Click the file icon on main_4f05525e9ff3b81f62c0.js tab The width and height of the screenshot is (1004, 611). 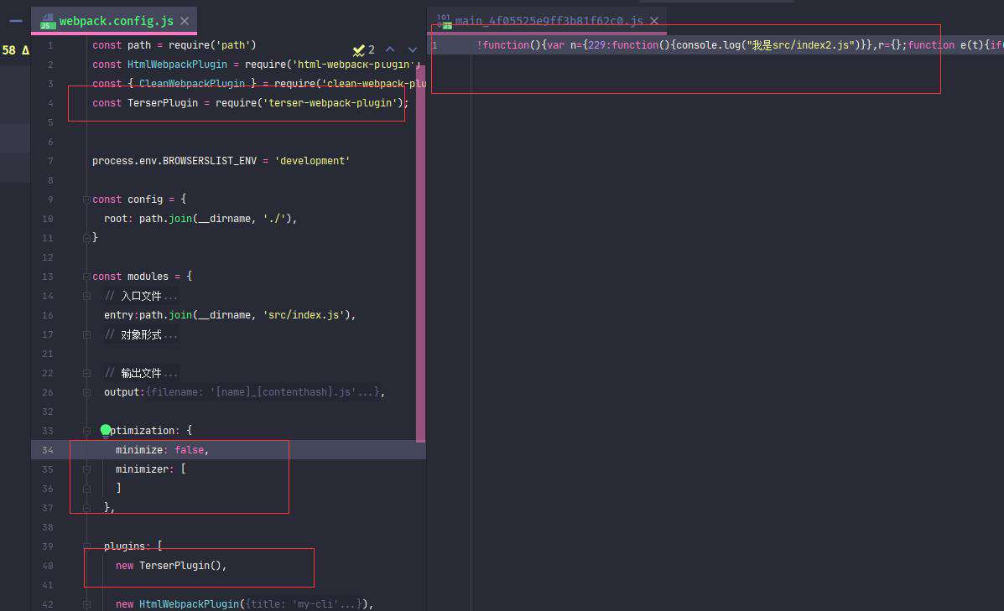tap(445, 21)
